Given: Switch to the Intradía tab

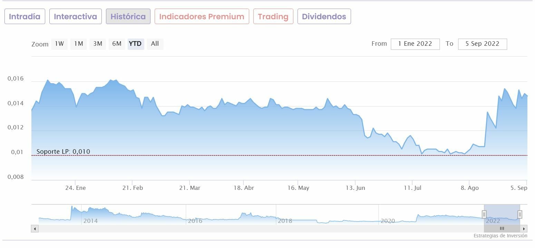Looking at the screenshot, I should 25,17.
